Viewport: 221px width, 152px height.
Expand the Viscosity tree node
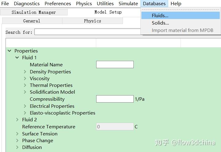(x=25, y=79)
